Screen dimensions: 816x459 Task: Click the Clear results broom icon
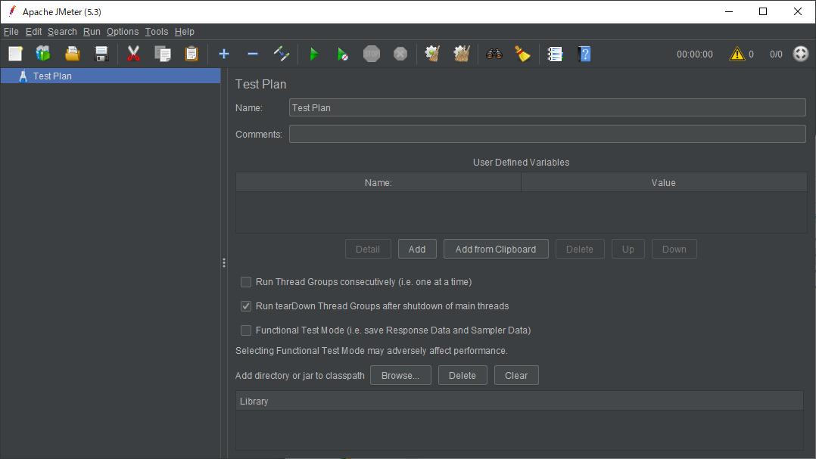point(432,54)
